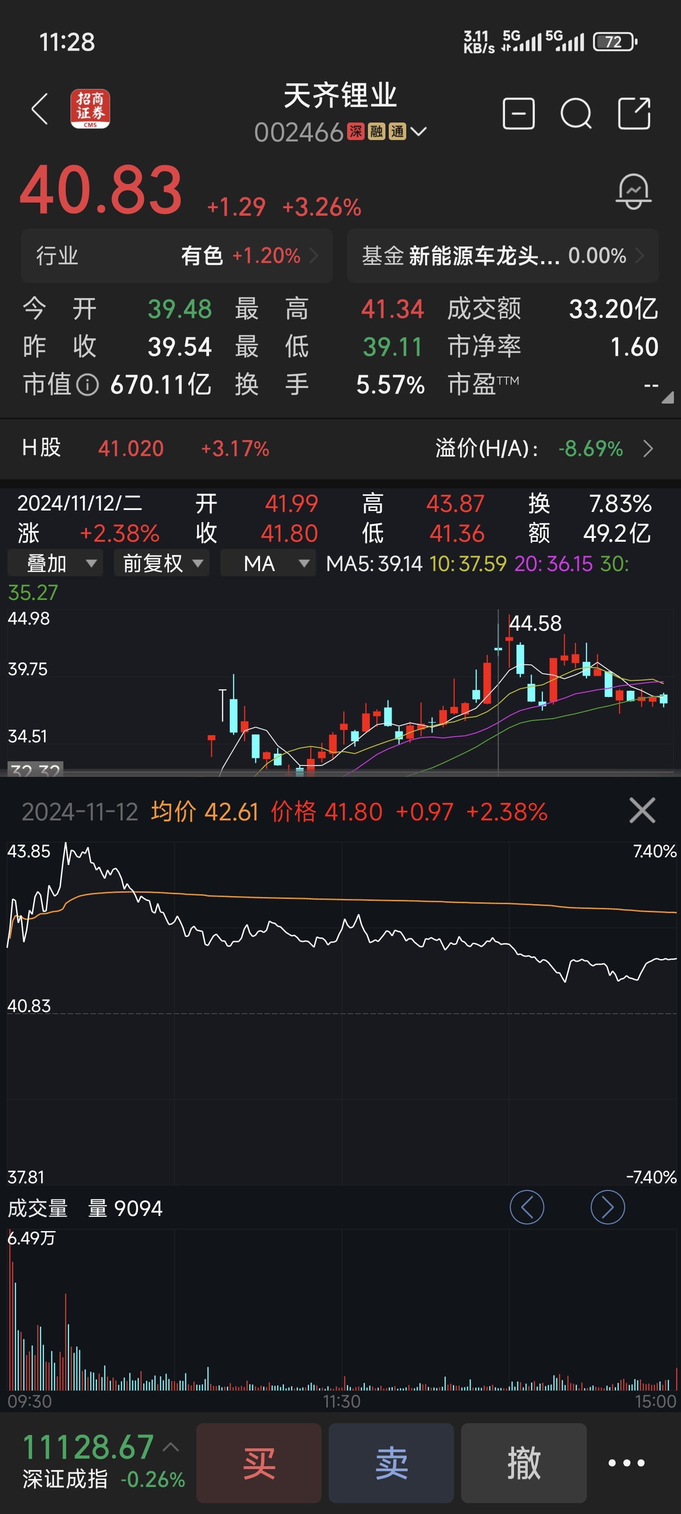Tap the 最高 41.34 value
Viewport: 681px width, 1514px height.
coord(392,309)
